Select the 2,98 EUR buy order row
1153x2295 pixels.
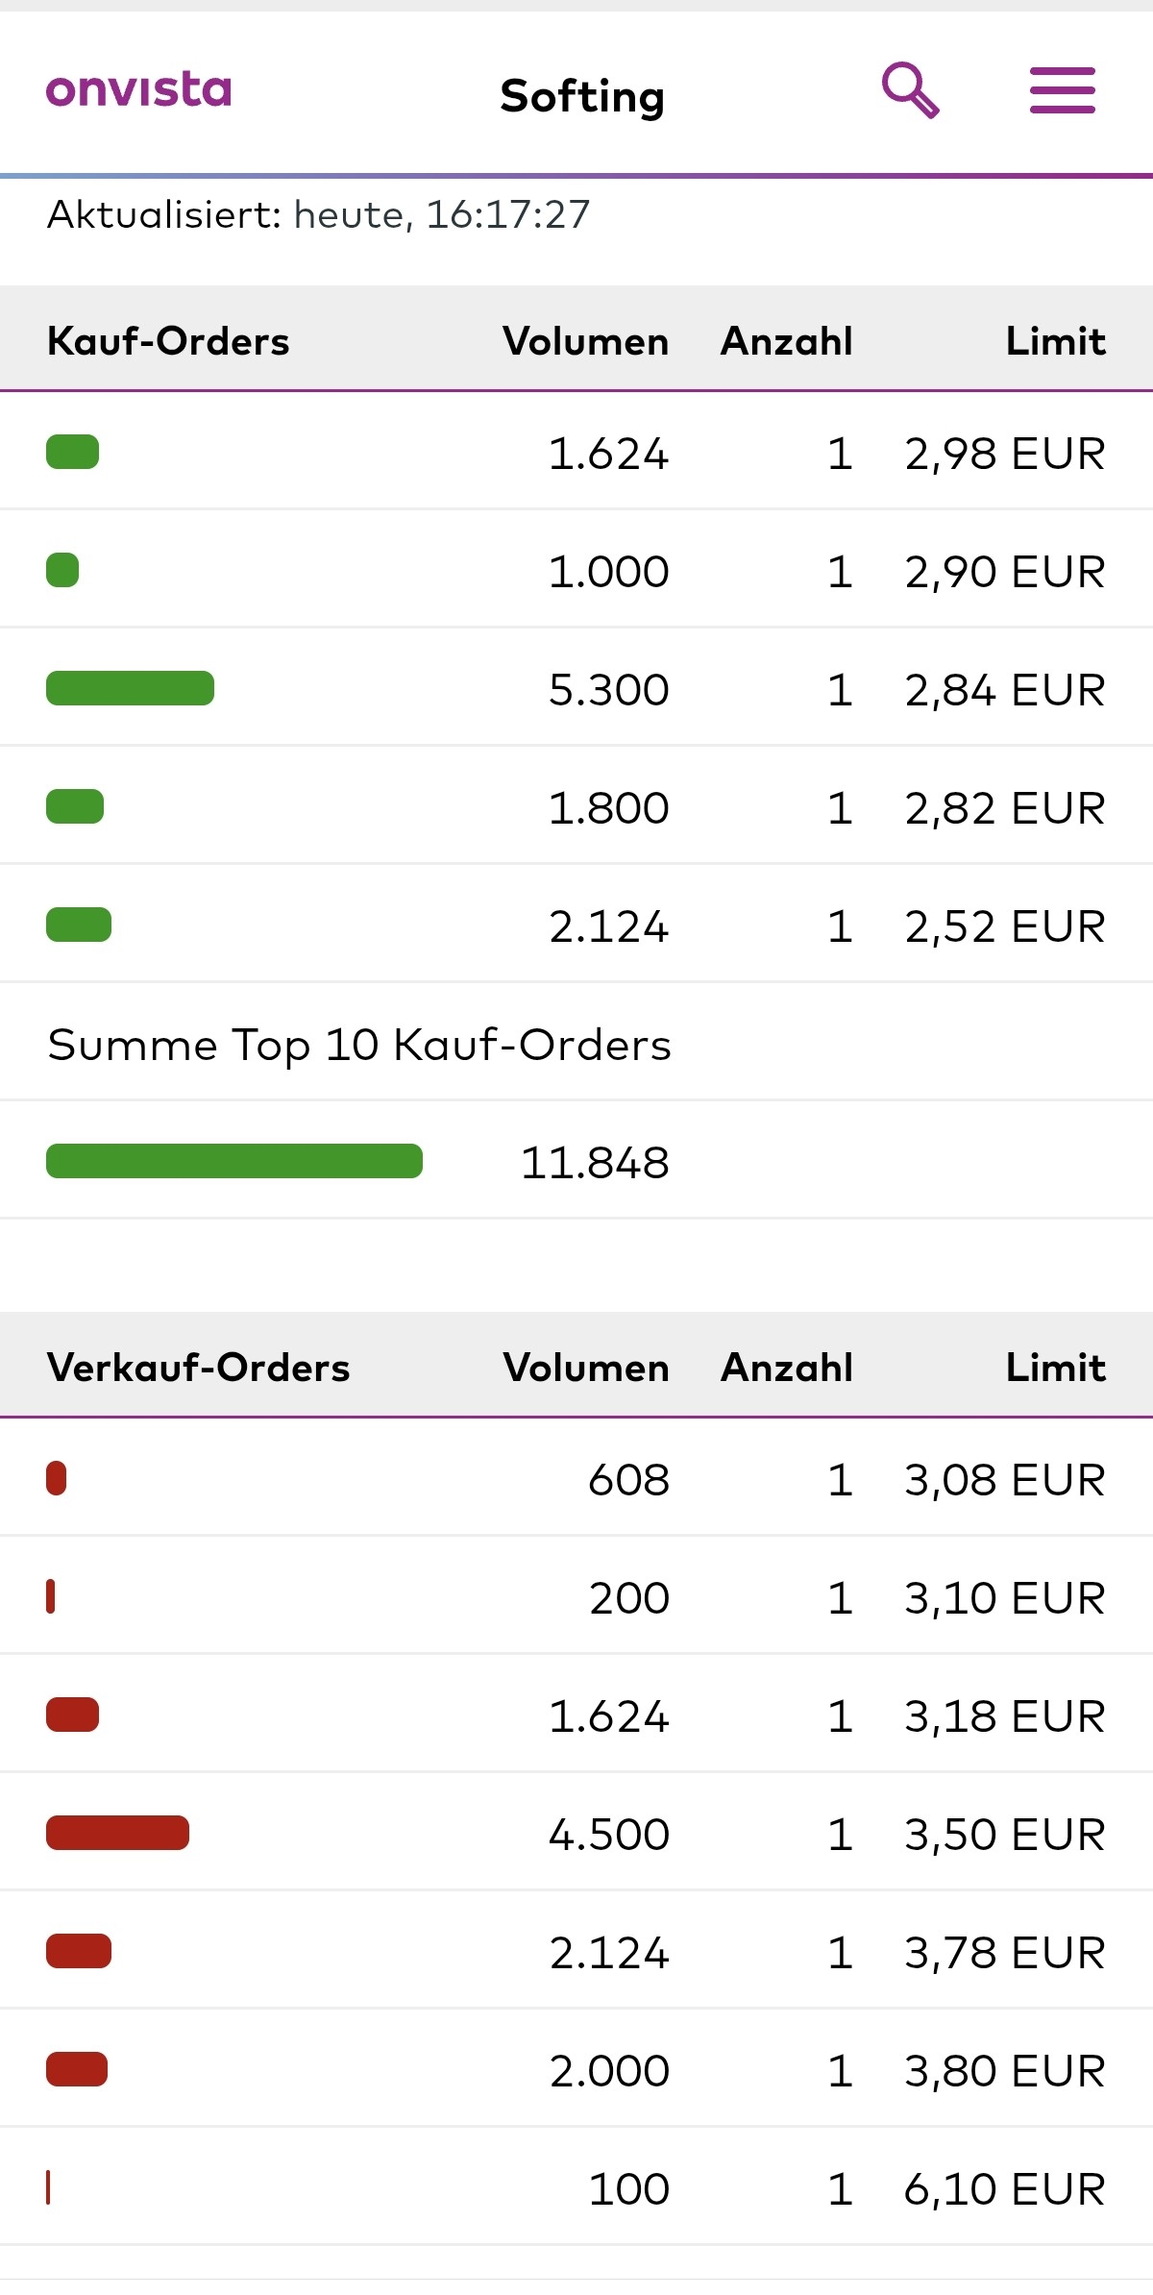click(576, 453)
